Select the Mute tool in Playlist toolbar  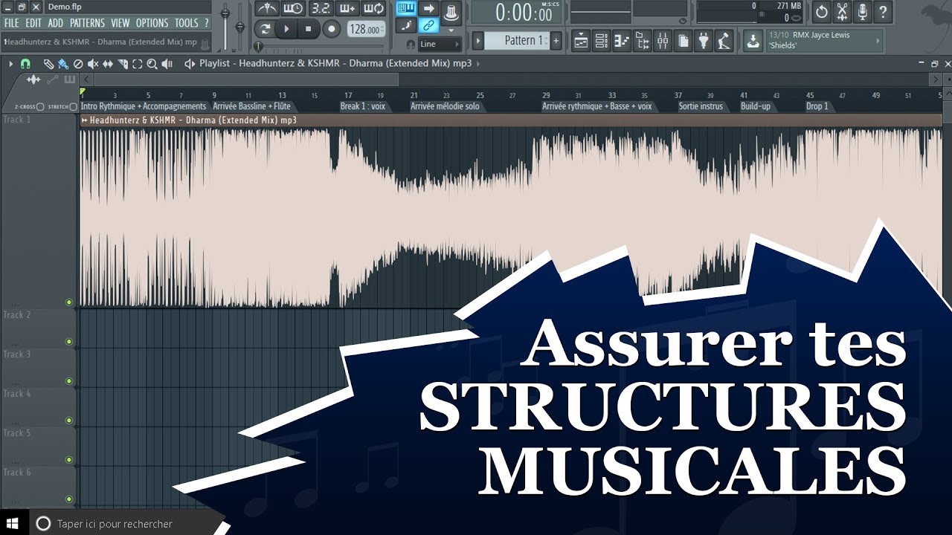pyautogui.click(x=93, y=64)
